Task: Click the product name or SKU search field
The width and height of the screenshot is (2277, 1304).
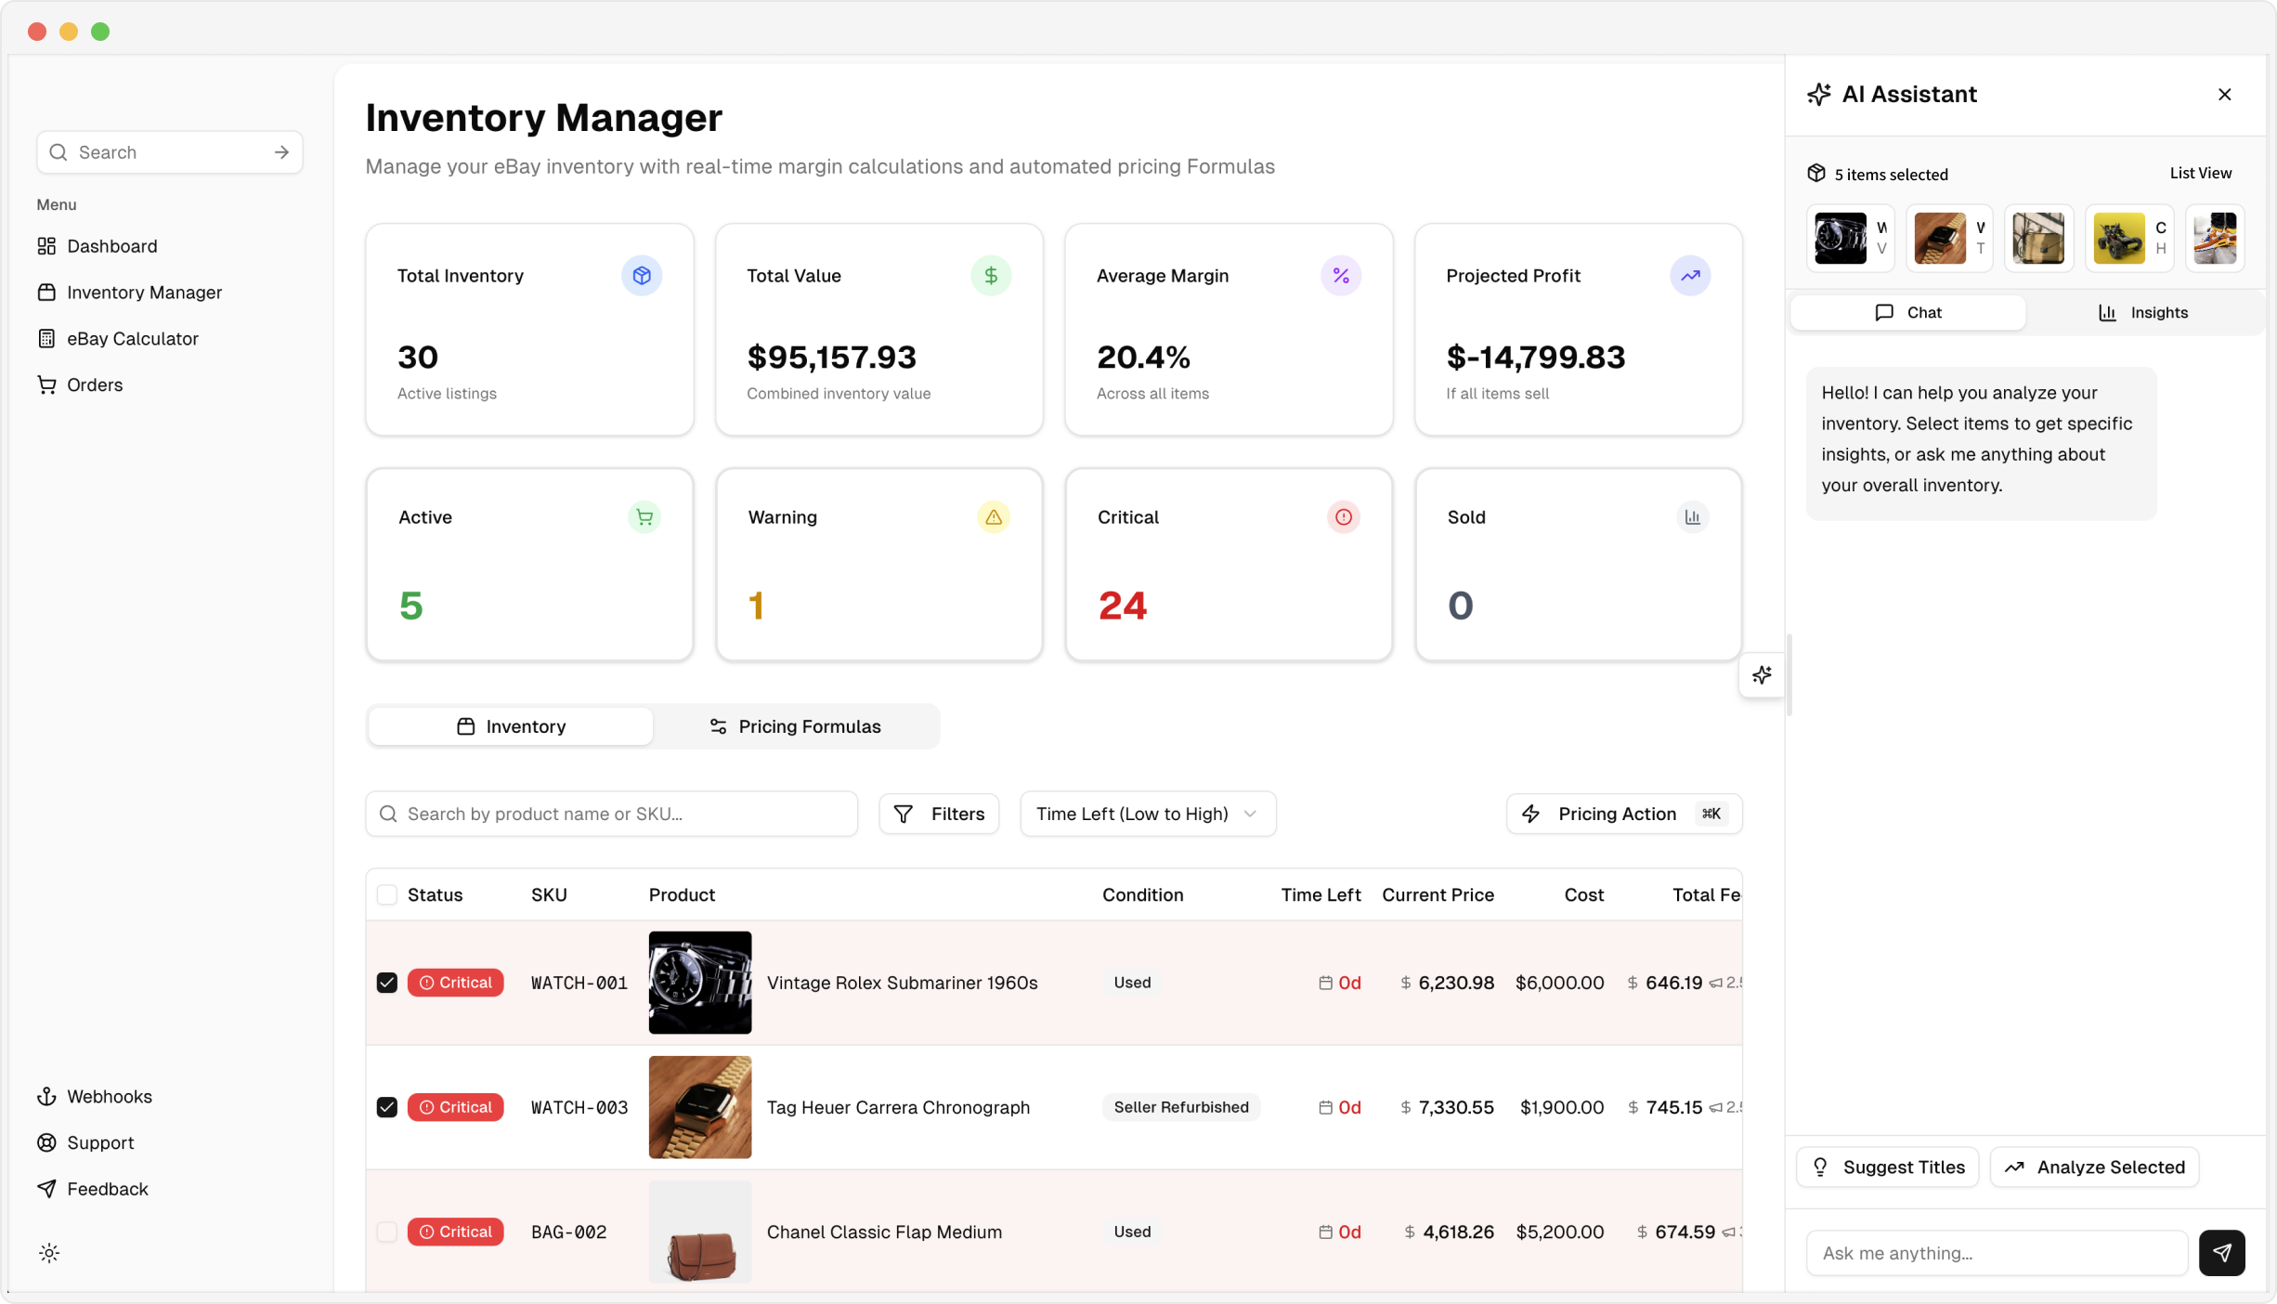Action: tap(611, 814)
